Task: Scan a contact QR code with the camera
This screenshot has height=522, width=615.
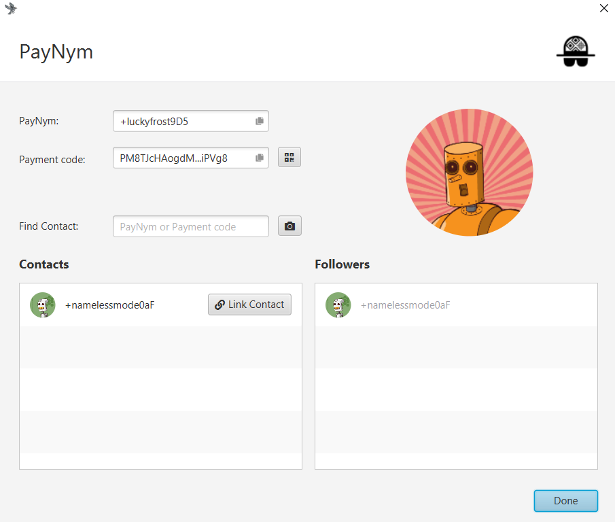Action: coord(289,226)
